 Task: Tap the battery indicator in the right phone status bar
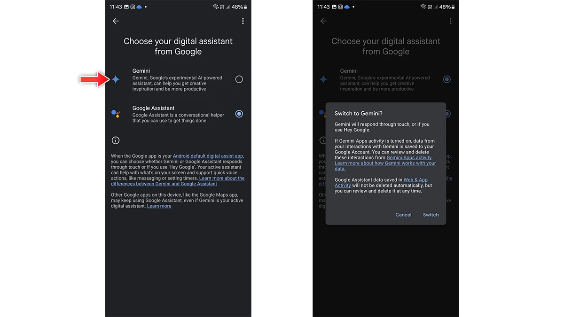[447, 7]
